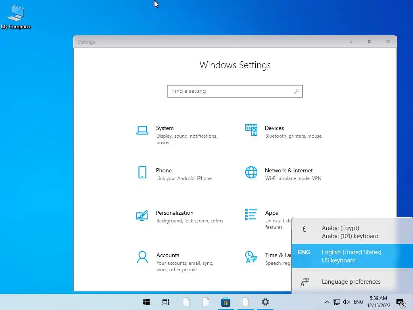The image size is (413, 310).
Task: Click 'Display, sound, notifications, power' description
Action: [x=187, y=139]
